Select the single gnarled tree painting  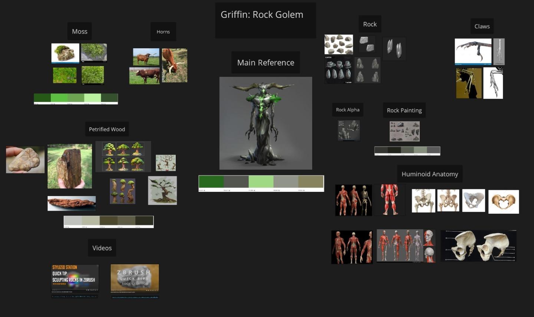(162, 190)
